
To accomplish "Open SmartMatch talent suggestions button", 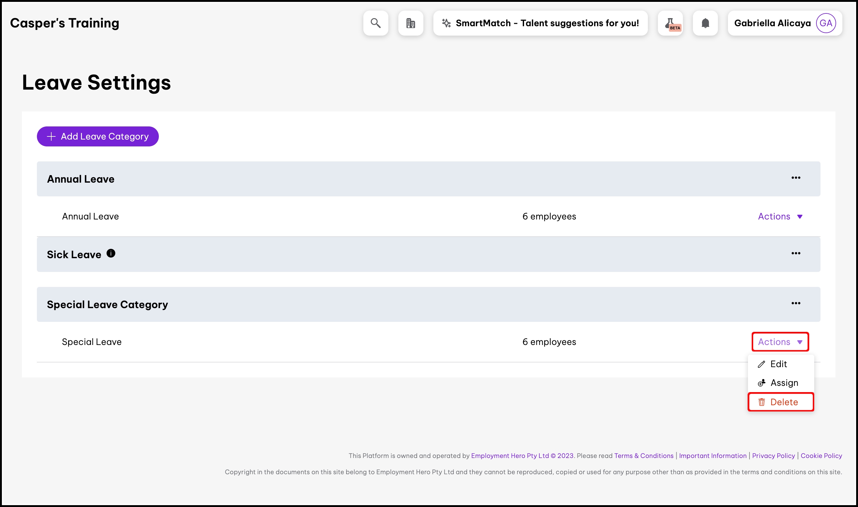I will click(x=540, y=23).
